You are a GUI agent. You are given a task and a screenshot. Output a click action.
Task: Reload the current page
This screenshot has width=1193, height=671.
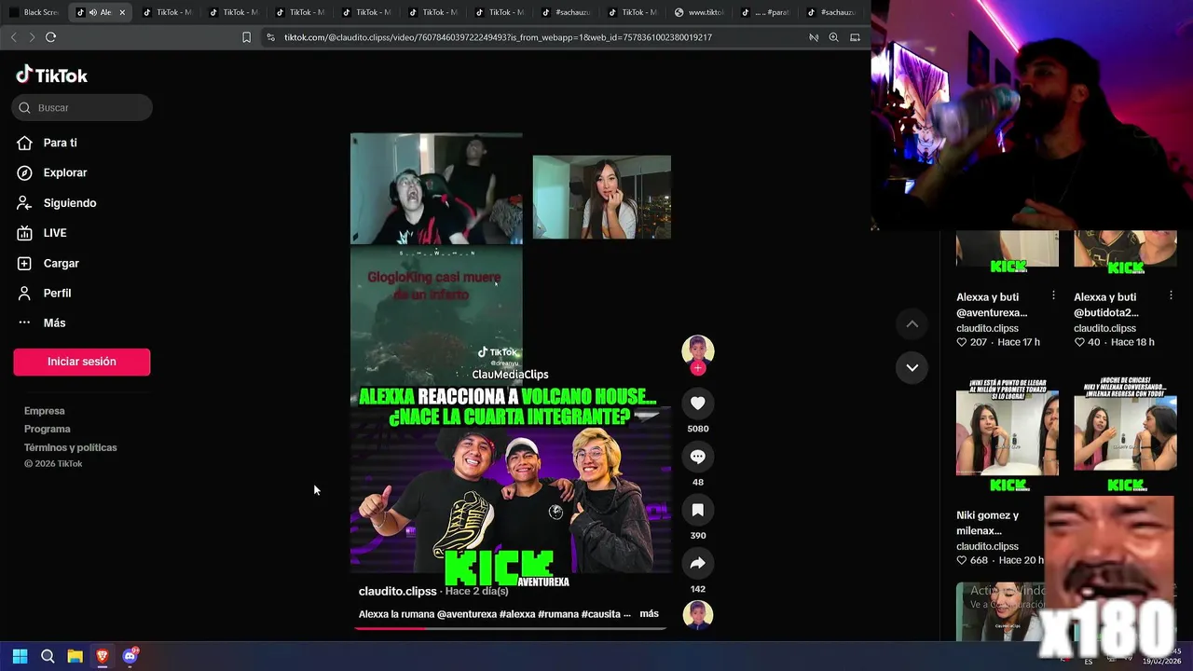click(x=50, y=37)
